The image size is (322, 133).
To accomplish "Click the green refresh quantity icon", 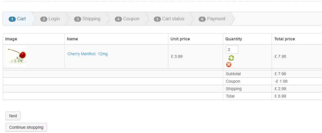I will [231, 58].
